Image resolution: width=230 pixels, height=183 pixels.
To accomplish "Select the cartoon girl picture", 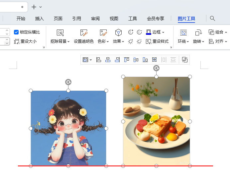I will click(x=68, y=128).
